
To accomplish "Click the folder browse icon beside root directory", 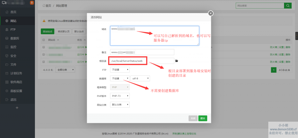I will (x=176, y=61).
